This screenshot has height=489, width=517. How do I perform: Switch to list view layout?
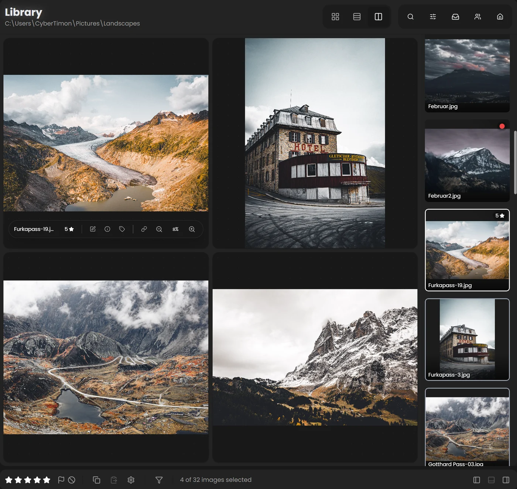(357, 17)
